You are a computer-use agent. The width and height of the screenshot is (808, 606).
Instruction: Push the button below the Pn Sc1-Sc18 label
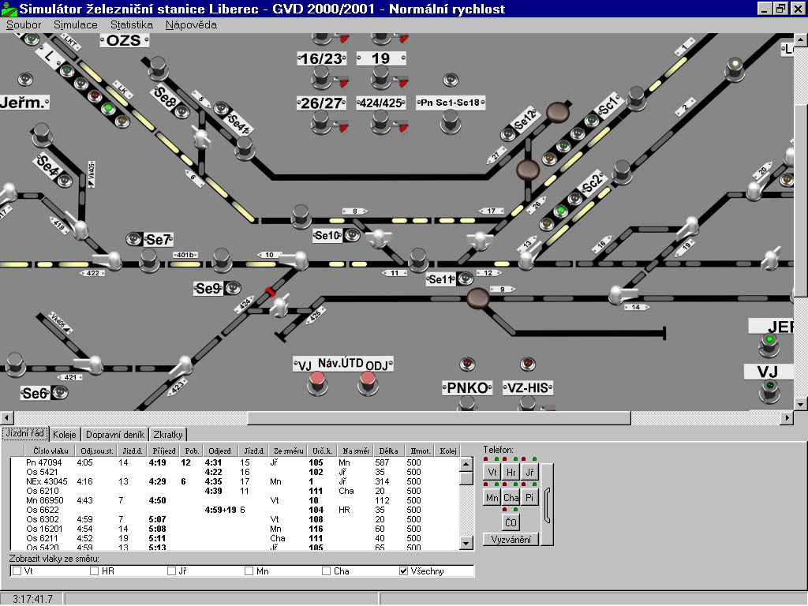coord(451,118)
